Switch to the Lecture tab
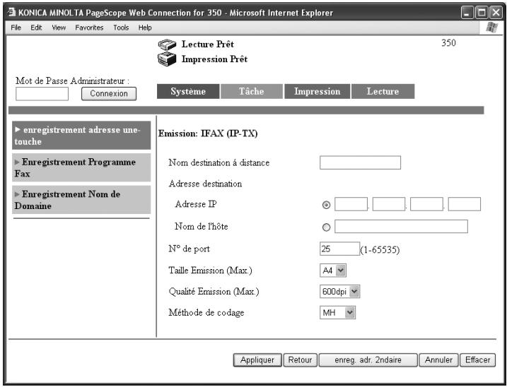 coord(383,91)
